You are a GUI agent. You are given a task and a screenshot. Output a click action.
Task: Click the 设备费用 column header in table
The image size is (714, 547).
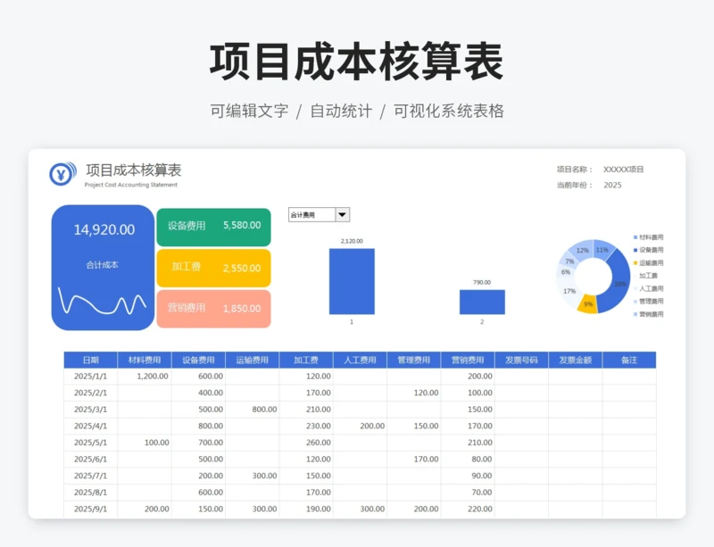tap(198, 360)
